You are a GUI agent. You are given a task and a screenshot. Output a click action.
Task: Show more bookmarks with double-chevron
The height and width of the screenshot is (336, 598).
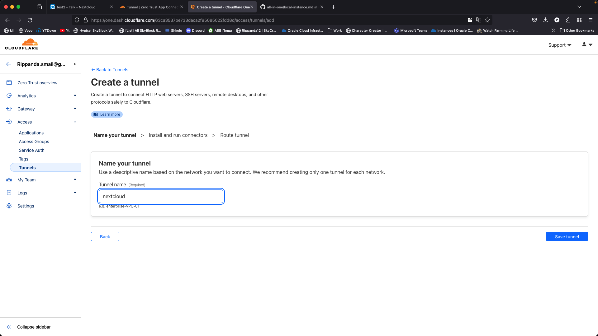pos(553,30)
